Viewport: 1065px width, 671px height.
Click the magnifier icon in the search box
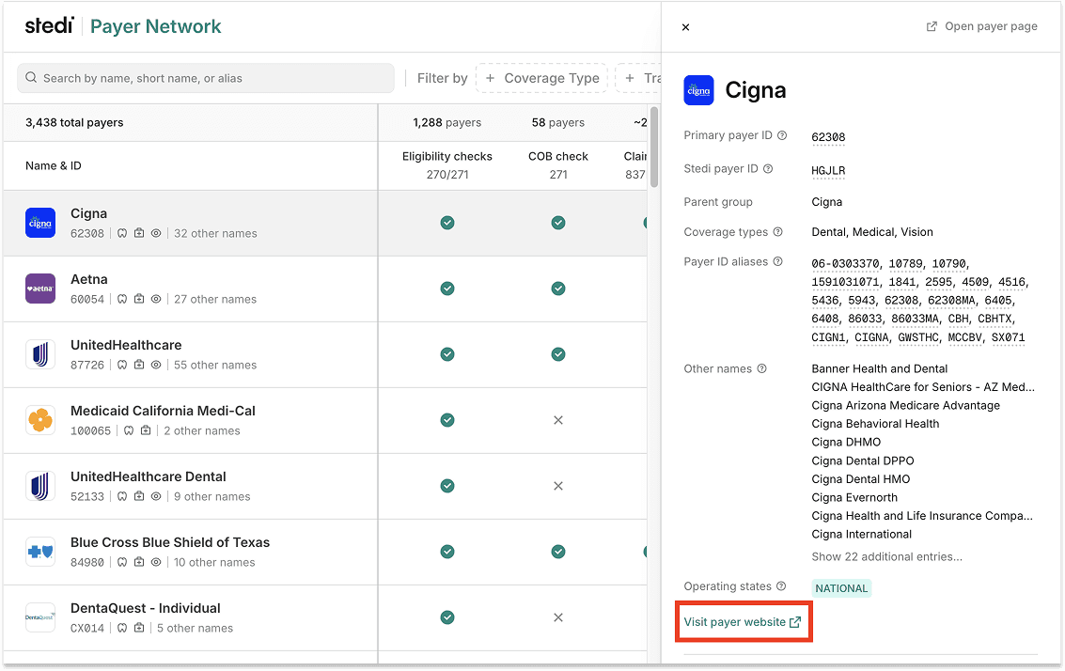[x=31, y=77]
